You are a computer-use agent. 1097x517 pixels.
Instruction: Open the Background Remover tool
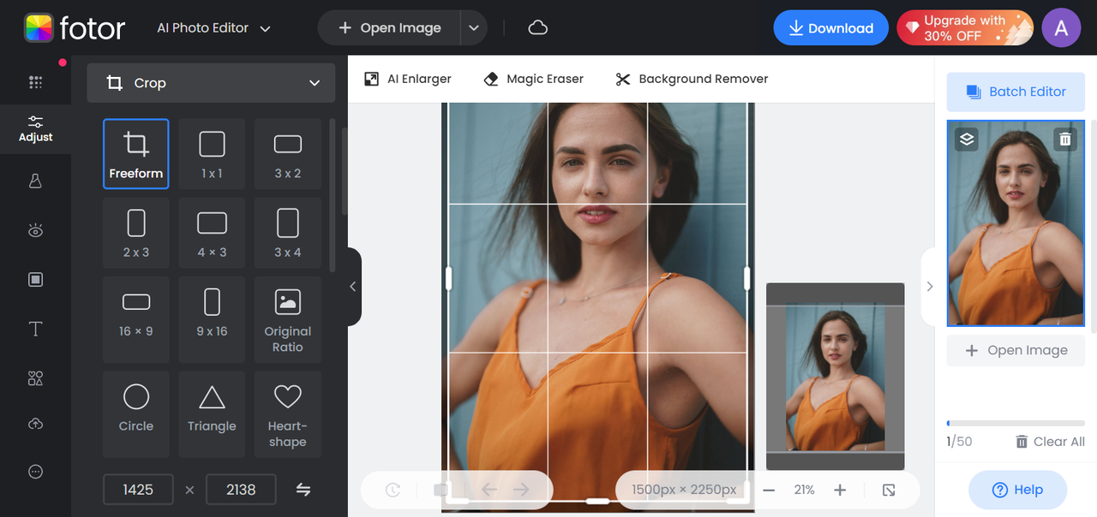(x=692, y=79)
